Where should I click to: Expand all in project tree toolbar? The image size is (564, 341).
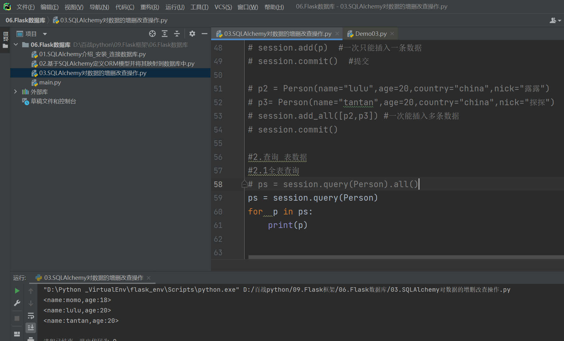tap(165, 34)
